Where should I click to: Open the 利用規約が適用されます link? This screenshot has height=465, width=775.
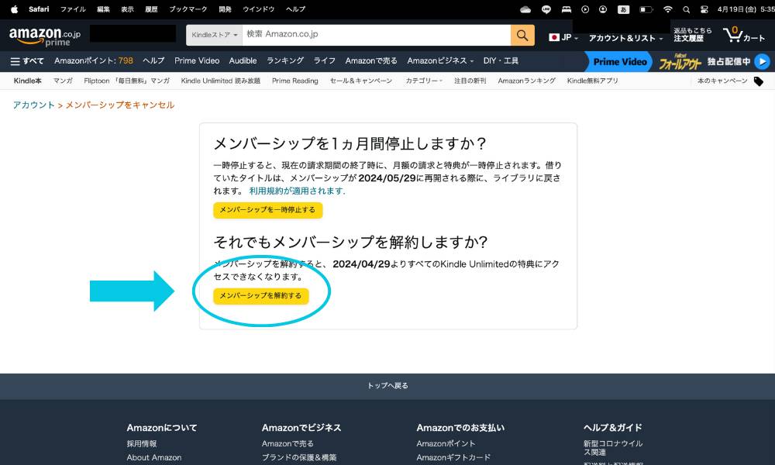tap(297, 191)
